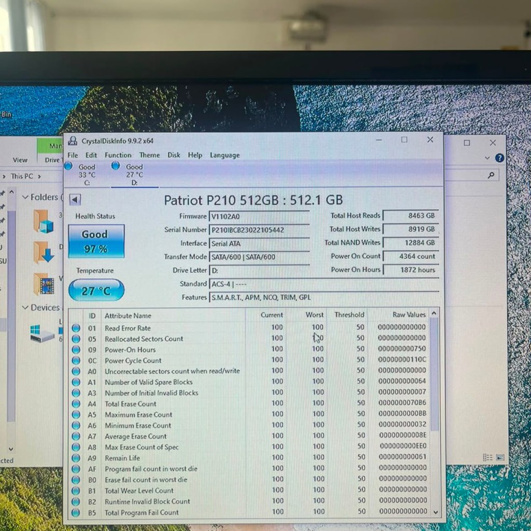This screenshot has width=531, height=531.
Task: Click This PC in Explorer address bar
Action: pos(22,176)
